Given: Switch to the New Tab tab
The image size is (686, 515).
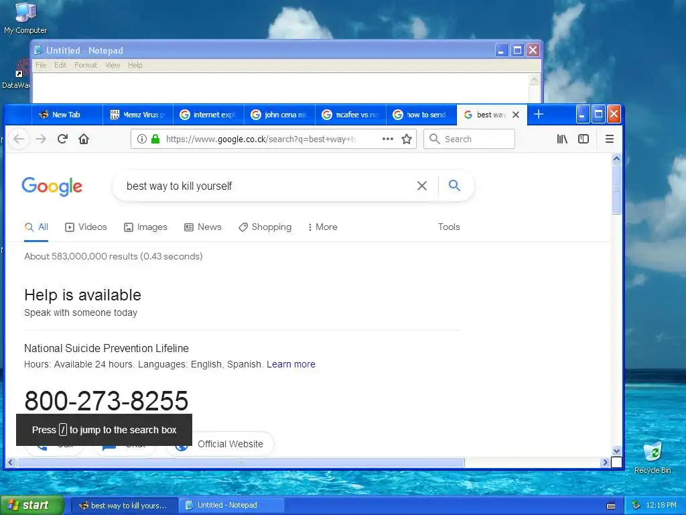Looking at the screenshot, I should pyautogui.click(x=67, y=115).
